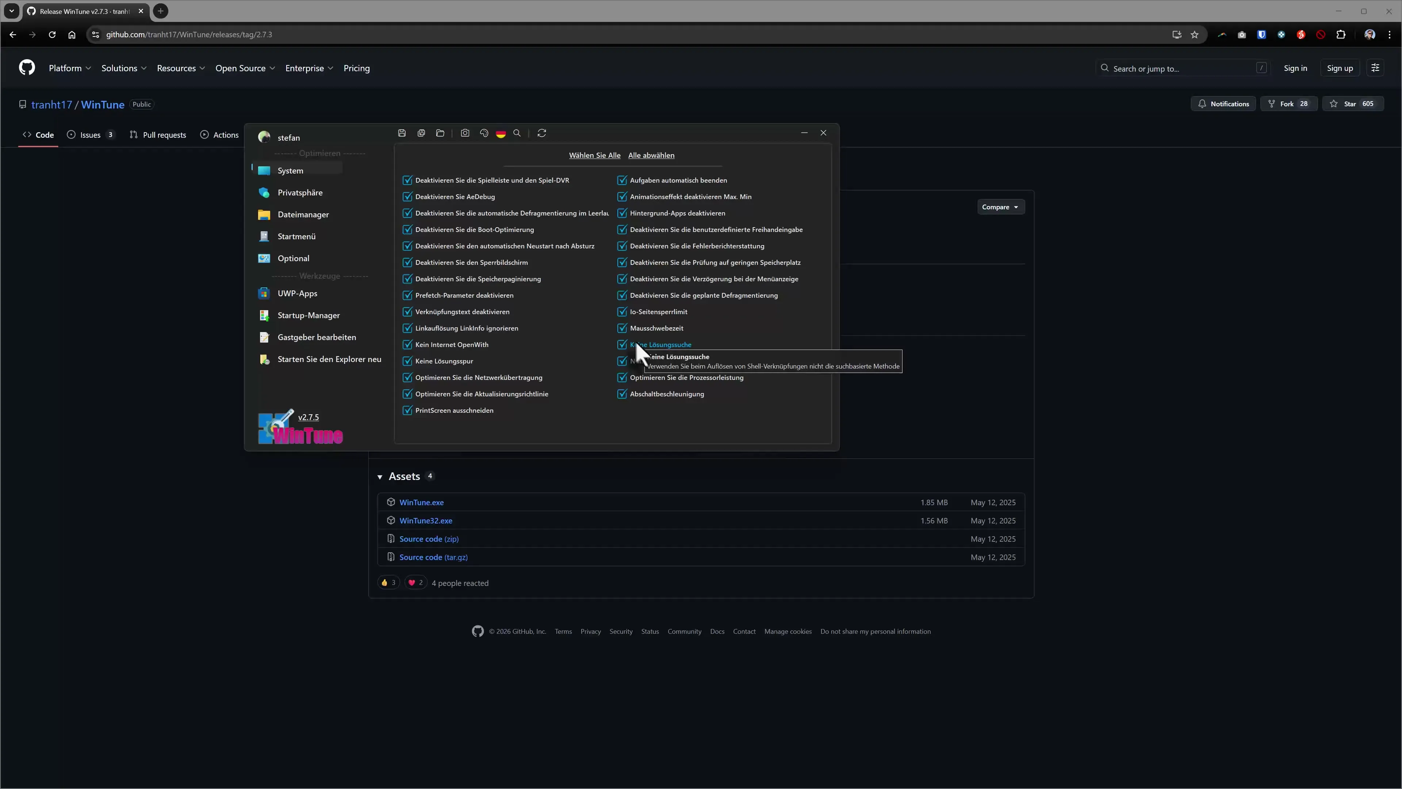Viewport: 1402px width, 789px height.
Task: Open the Compare dropdown
Action: 1000,207
